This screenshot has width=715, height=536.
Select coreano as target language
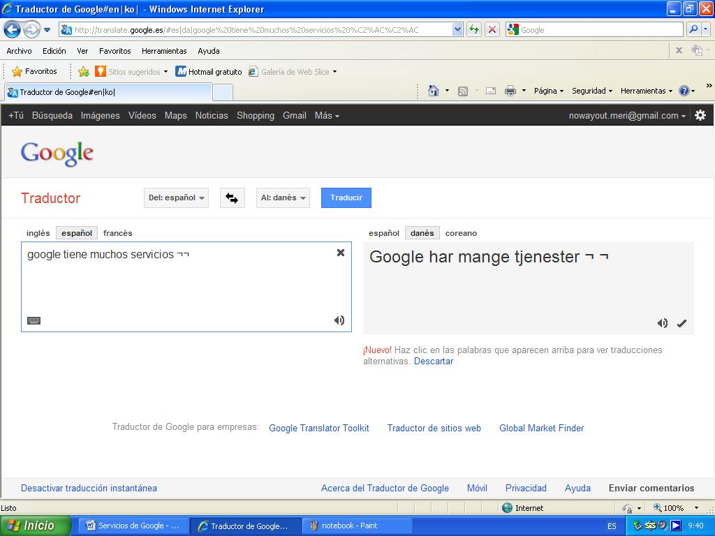click(x=461, y=233)
